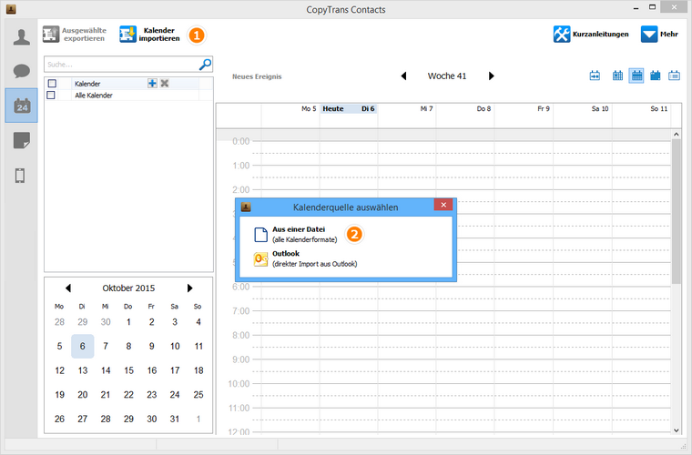
Task: Go to next month in mini calendar
Action: 189,288
